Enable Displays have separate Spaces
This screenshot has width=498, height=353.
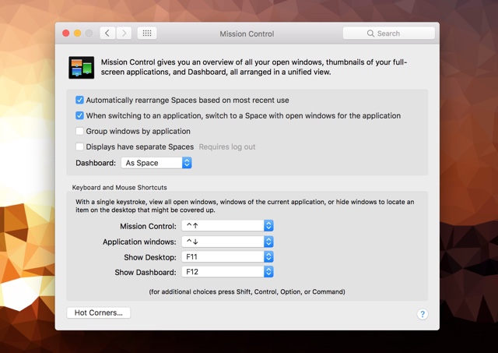click(x=79, y=146)
